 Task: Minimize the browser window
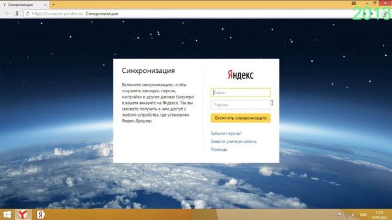tap(367, 3)
